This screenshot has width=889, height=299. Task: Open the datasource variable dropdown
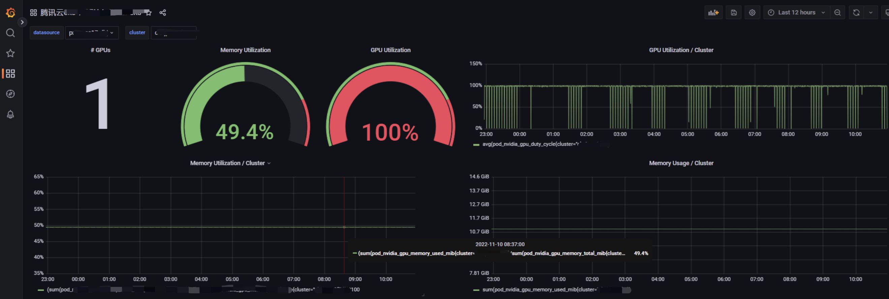(92, 33)
